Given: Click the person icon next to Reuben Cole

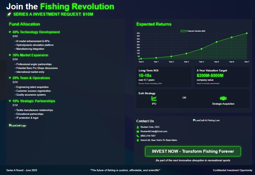Looking at the screenshot, I should pos(138,127).
